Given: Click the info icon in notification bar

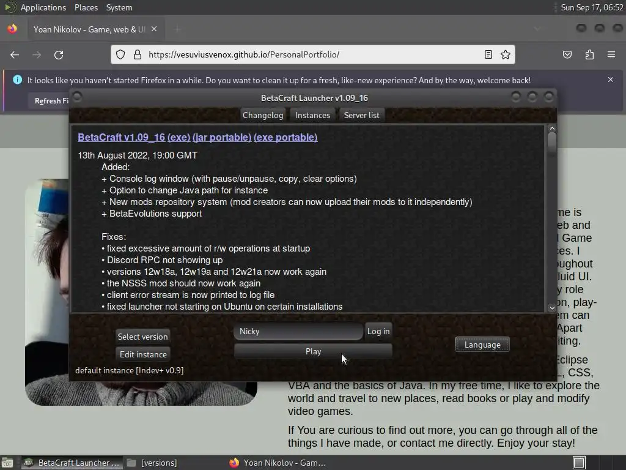Looking at the screenshot, I should tap(17, 80).
